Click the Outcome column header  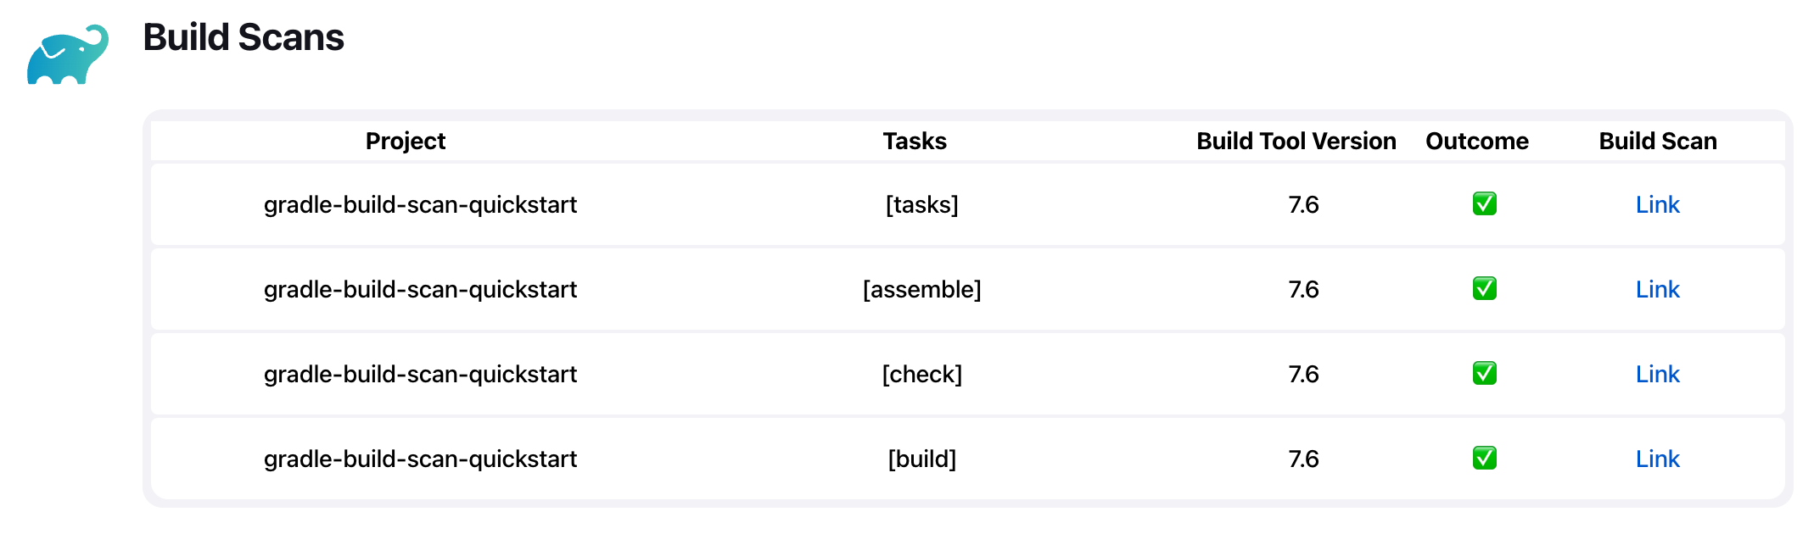(x=1477, y=141)
